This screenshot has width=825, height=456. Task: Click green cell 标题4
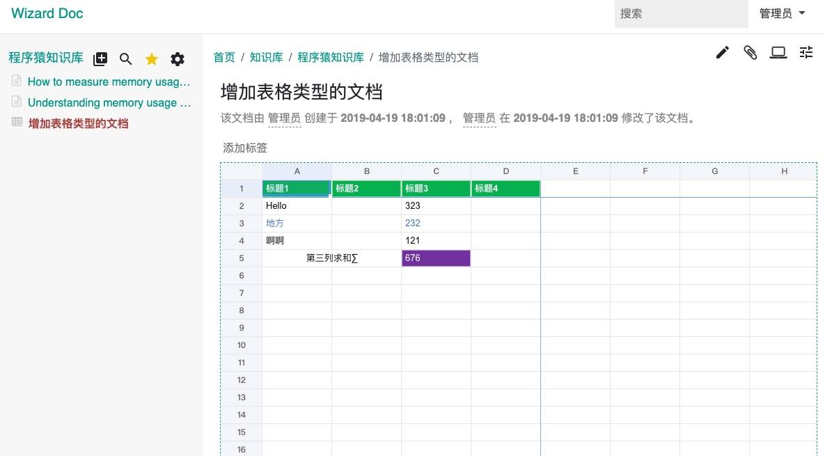click(x=505, y=188)
